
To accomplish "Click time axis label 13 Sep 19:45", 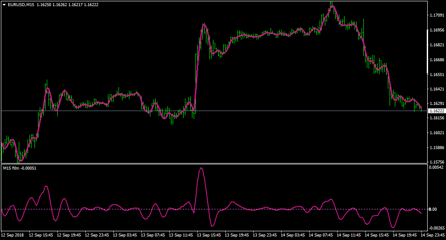I will click(x=237, y=235).
